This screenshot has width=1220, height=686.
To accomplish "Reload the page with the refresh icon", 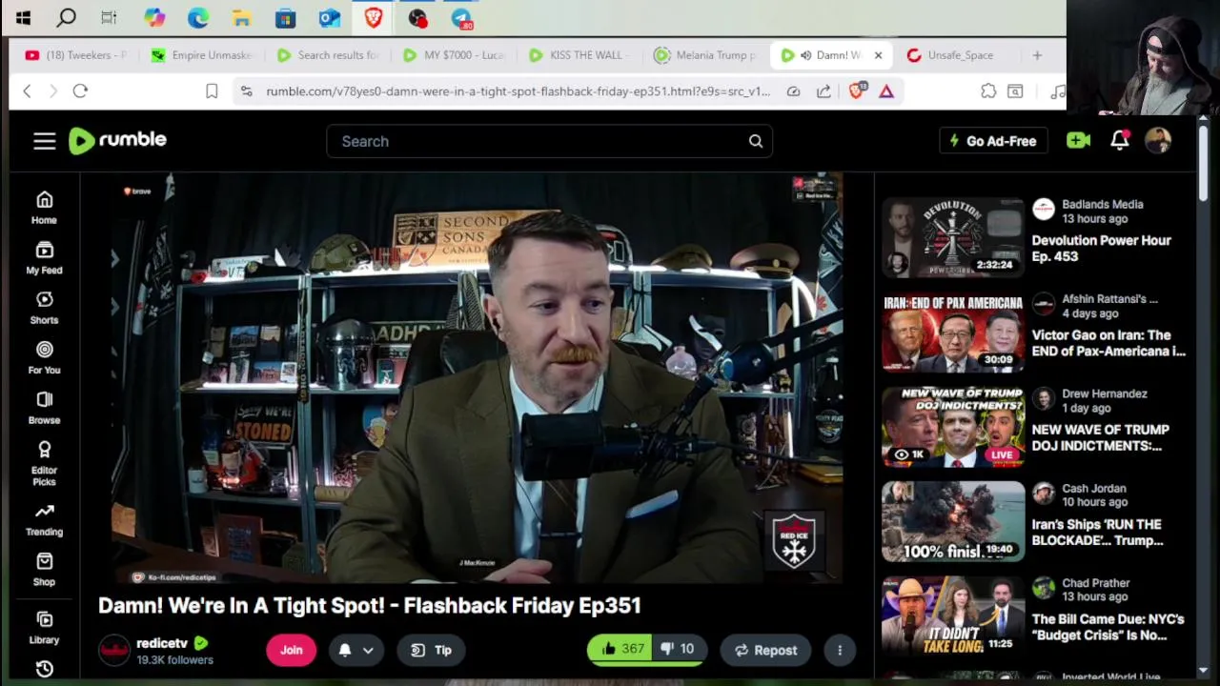I will [80, 91].
